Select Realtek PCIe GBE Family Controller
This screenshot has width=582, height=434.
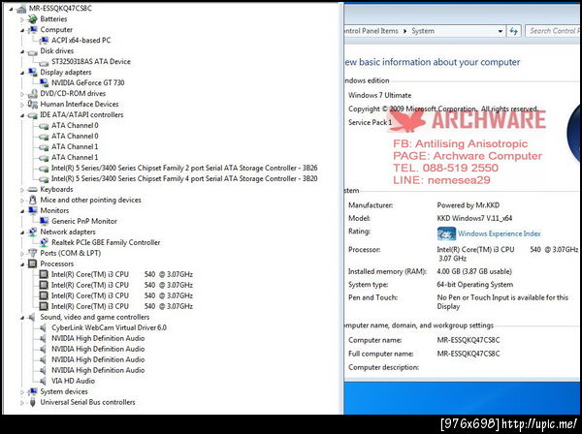pos(106,242)
